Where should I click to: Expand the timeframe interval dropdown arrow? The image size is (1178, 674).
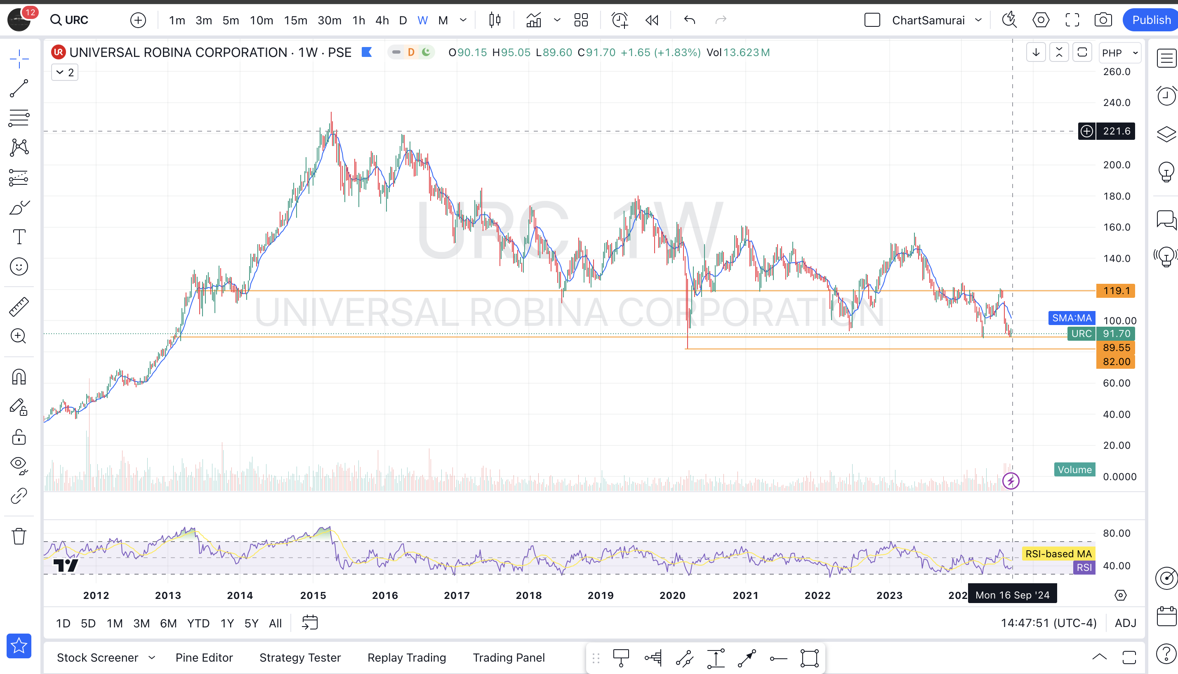(x=463, y=20)
